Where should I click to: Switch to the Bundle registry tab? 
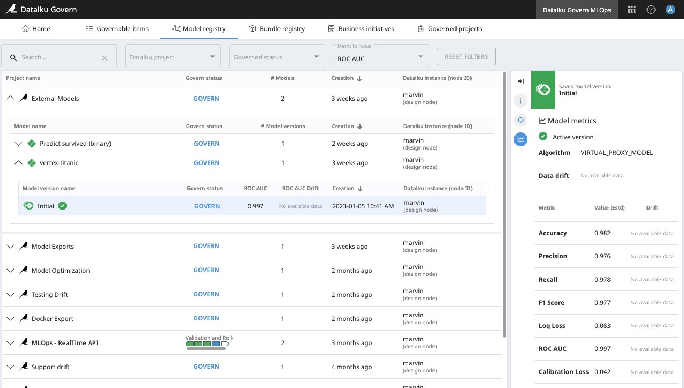click(x=276, y=29)
